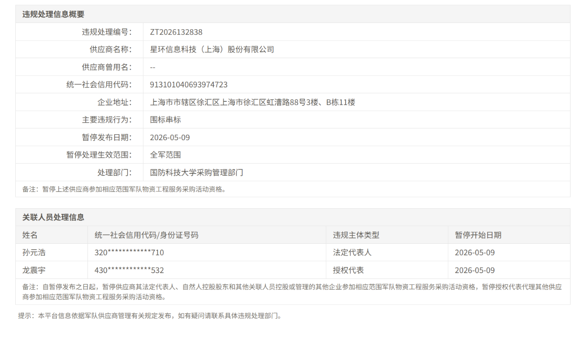Click the note starting with 备注：暂停上述供应商

pyautogui.click(x=124, y=189)
